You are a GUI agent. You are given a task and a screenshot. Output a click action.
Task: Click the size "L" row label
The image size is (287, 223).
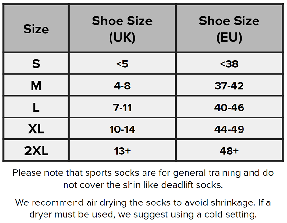click(36, 107)
